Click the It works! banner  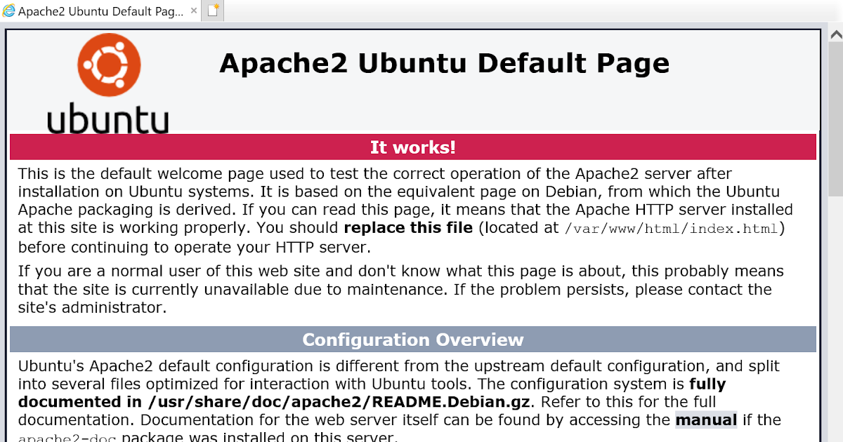tap(413, 147)
